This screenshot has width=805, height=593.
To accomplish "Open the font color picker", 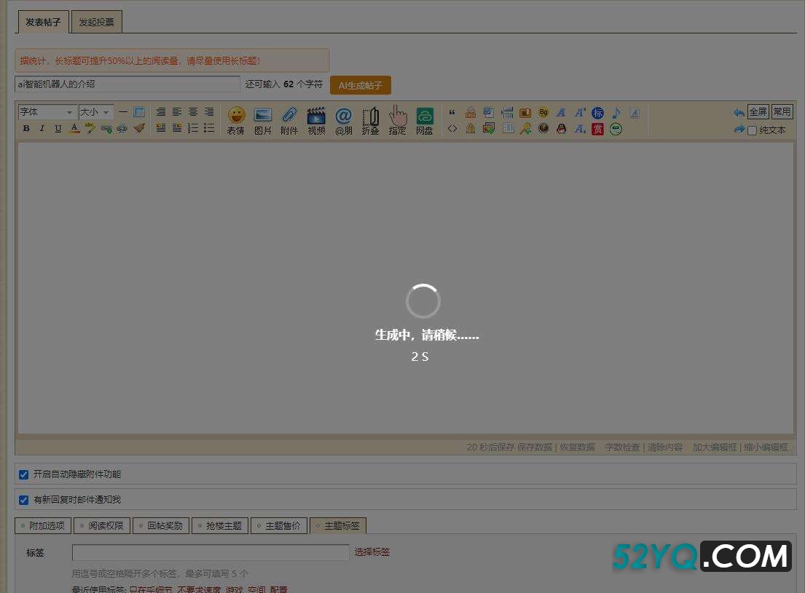I will 74,129.
